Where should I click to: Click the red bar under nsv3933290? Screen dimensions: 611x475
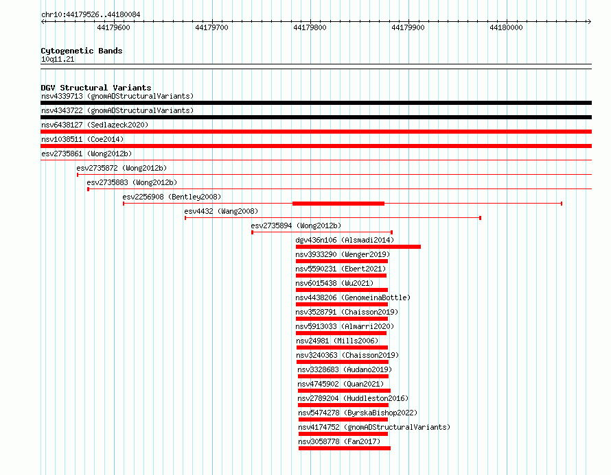(x=342, y=261)
